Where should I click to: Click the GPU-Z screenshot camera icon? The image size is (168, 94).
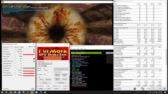[x=30, y=46]
